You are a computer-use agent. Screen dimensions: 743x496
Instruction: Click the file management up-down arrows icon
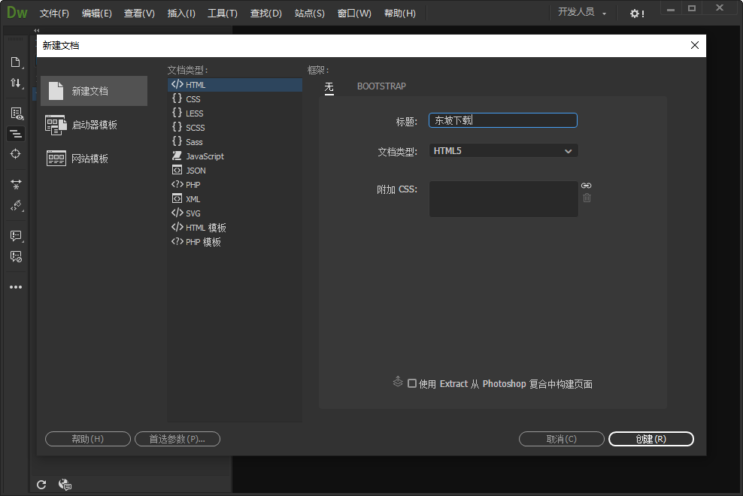pos(16,83)
